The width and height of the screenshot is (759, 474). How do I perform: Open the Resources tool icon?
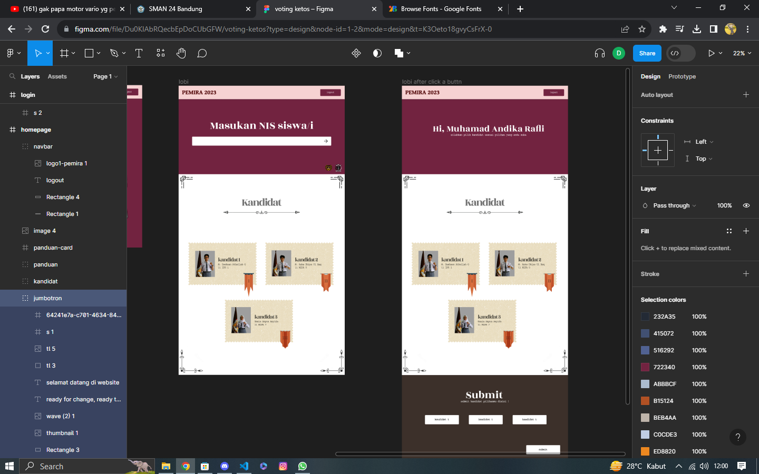(161, 53)
